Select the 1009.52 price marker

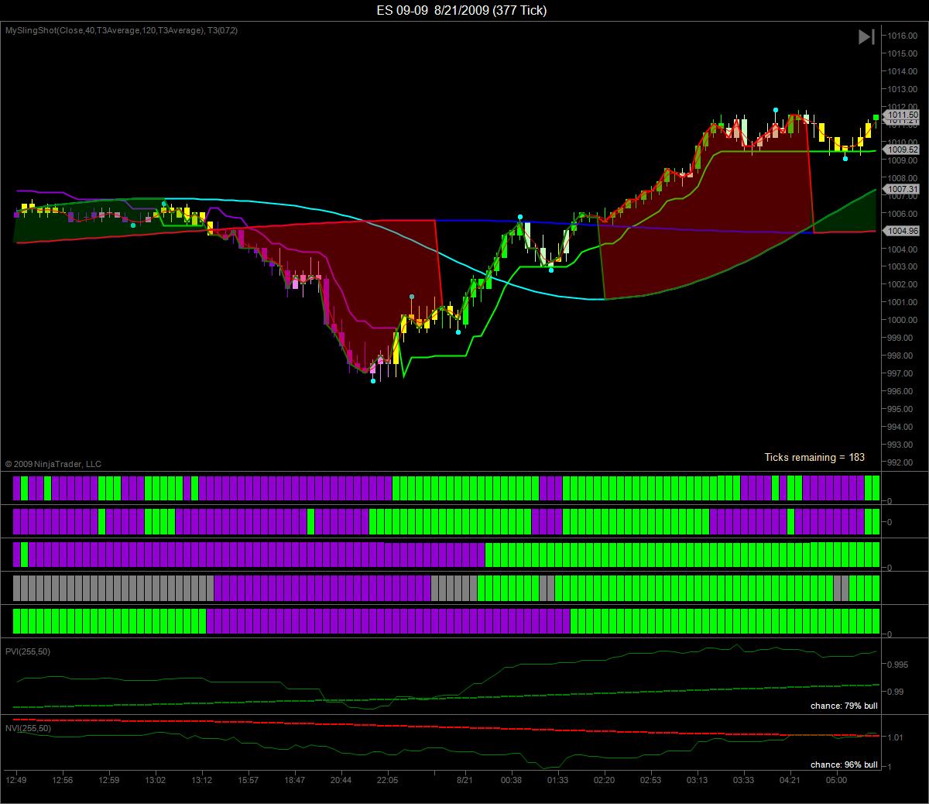[903, 149]
